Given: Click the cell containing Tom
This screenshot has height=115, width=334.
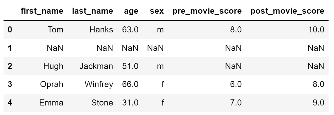Looking at the screenshot, I should click(55, 30).
